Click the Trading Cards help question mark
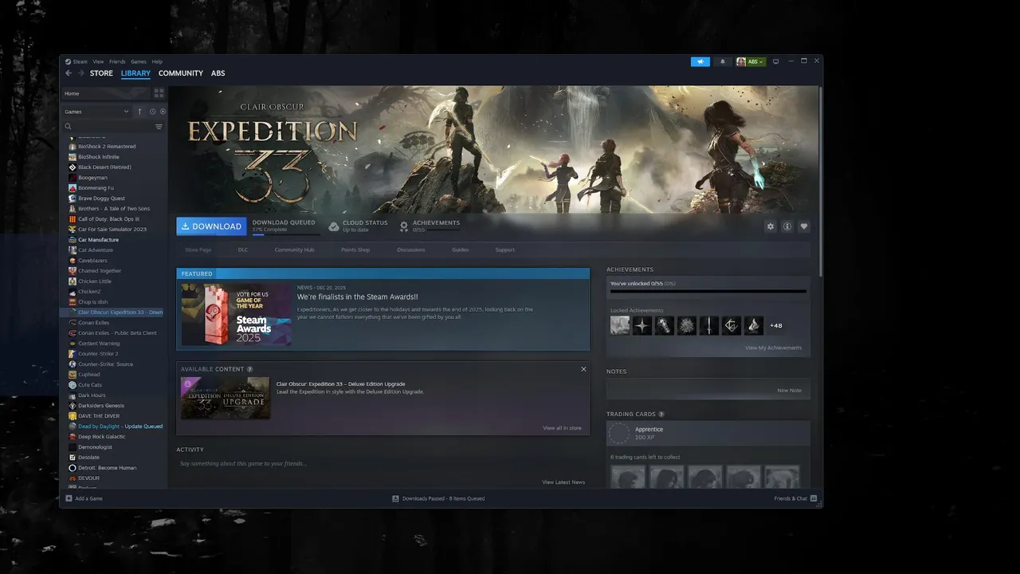 (661, 415)
